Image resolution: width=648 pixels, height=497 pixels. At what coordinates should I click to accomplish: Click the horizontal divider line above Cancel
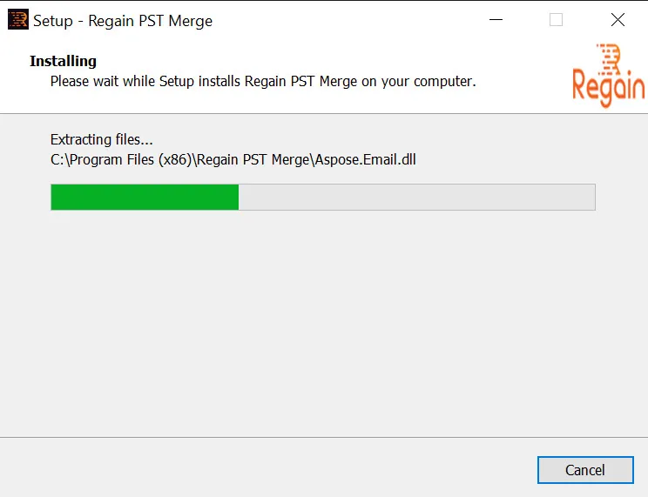click(x=324, y=437)
